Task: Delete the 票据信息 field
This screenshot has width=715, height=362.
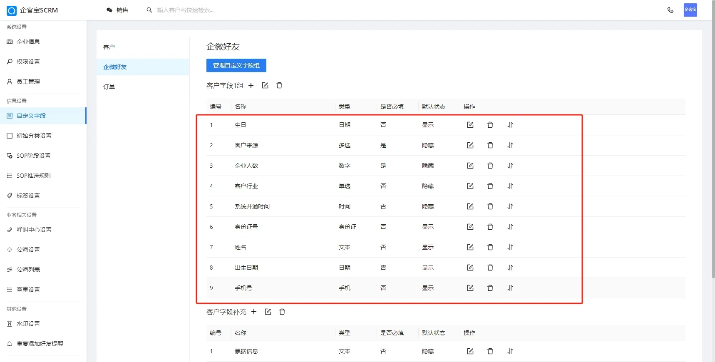Action: (x=490, y=351)
